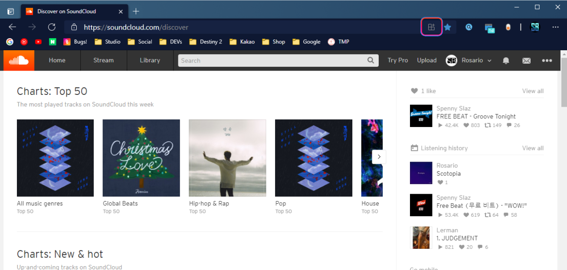This screenshot has width=567, height=270.
Task: Open the Bugs! bookmark
Action: click(75, 42)
